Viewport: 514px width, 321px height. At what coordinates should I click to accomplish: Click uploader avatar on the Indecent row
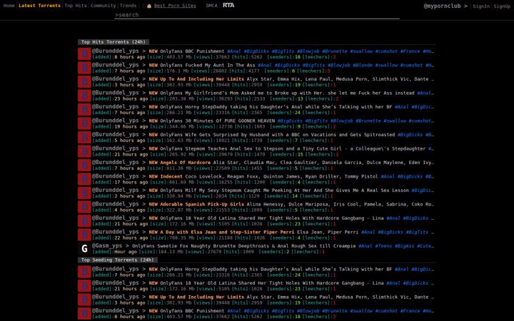click(84, 179)
